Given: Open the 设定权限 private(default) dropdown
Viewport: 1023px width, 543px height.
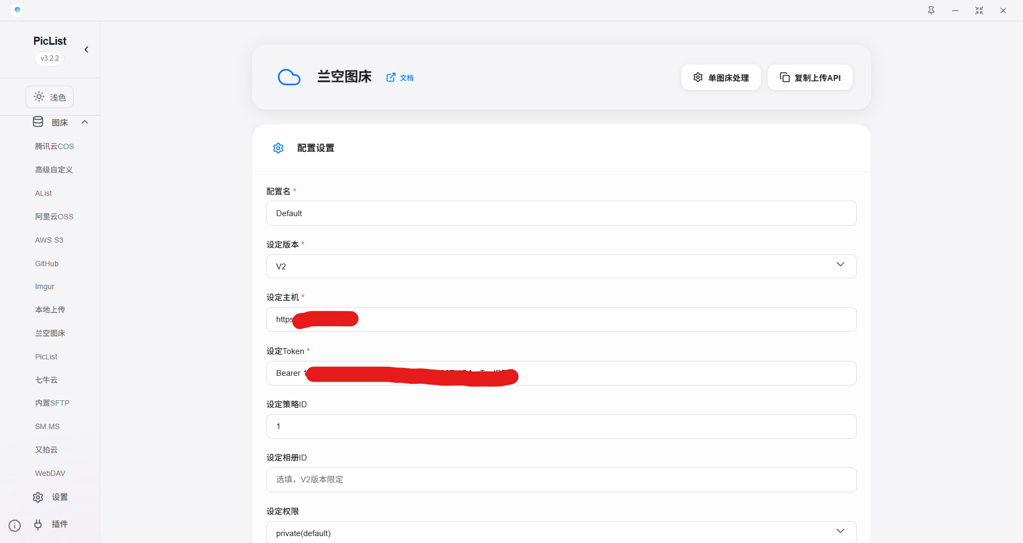Looking at the screenshot, I should [561, 532].
